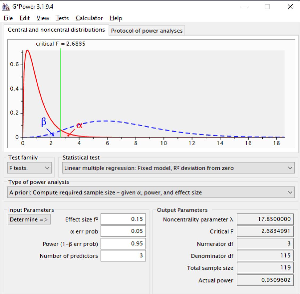This screenshot has width=300, height=294.
Task: Open the Calculator menu
Action: click(x=89, y=18)
